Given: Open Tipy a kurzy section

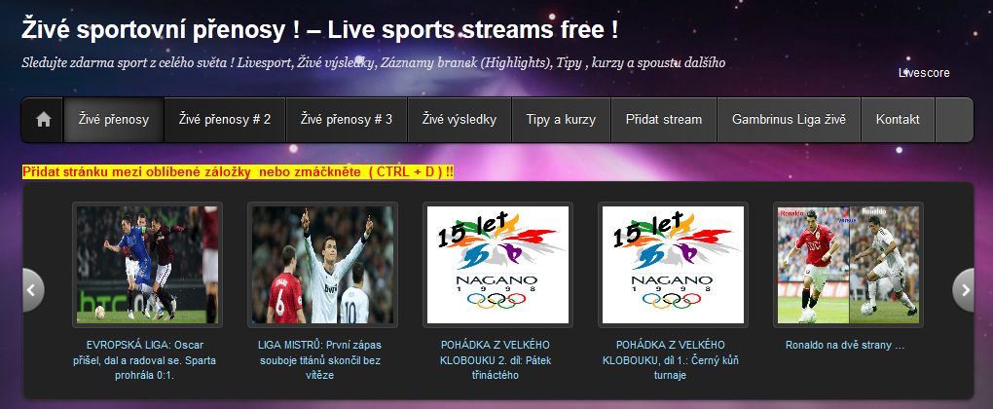Looking at the screenshot, I should (x=561, y=120).
